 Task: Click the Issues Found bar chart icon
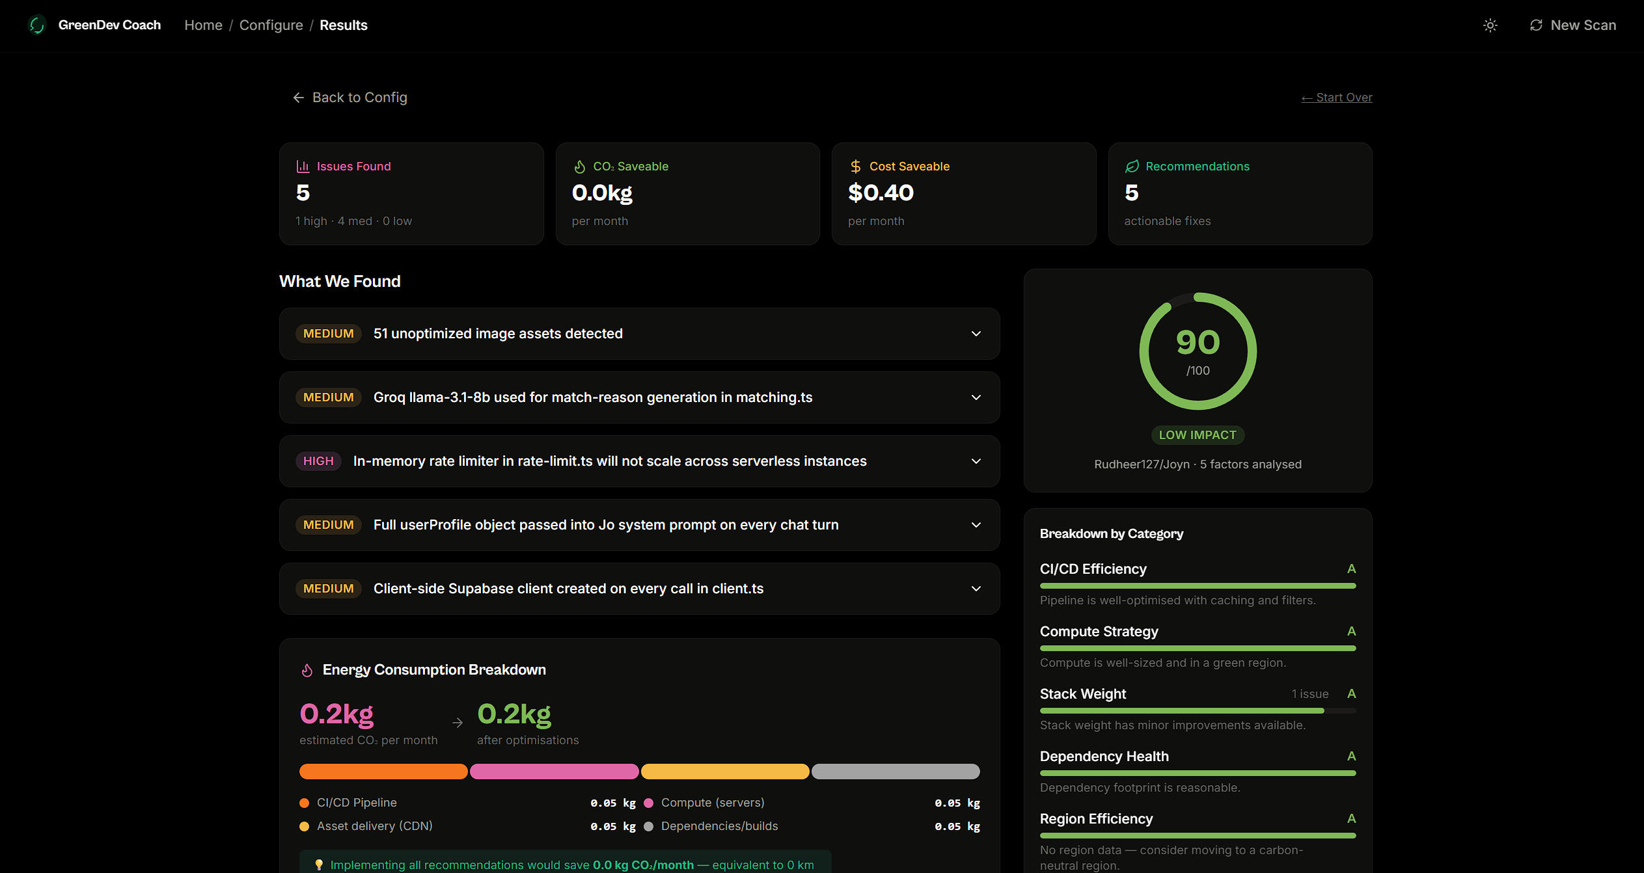coord(303,167)
